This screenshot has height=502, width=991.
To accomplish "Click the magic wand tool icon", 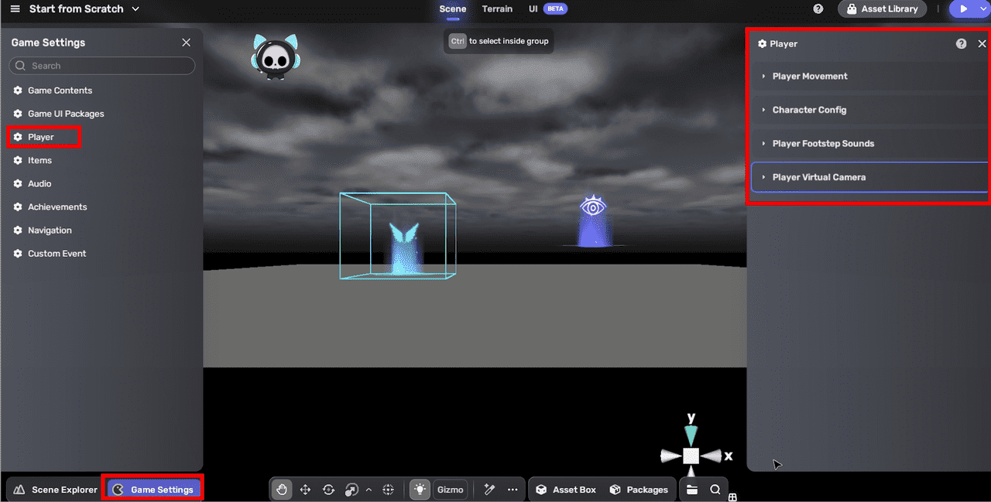I will [489, 490].
